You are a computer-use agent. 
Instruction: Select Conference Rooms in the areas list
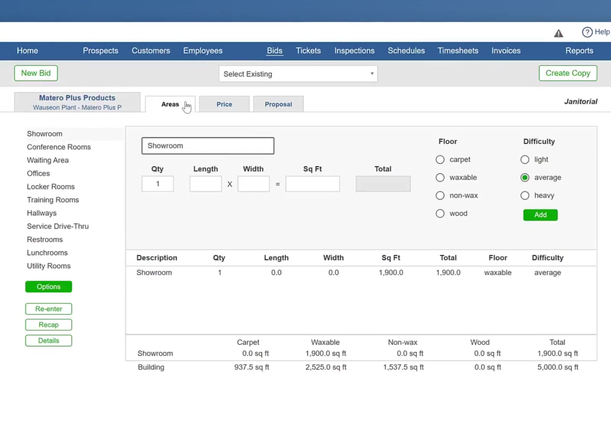tap(59, 147)
